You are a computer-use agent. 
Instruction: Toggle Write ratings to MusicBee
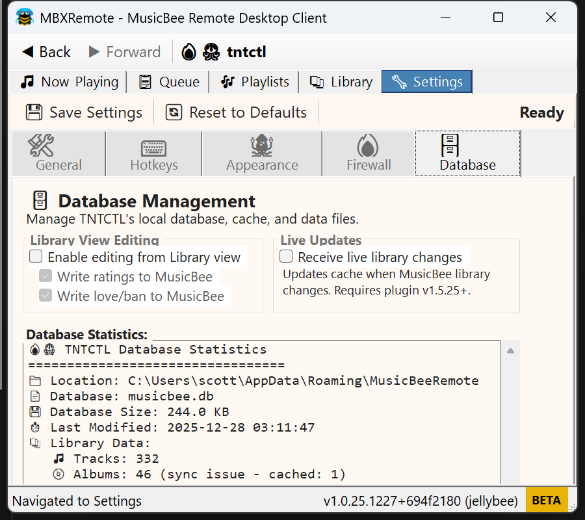point(45,276)
